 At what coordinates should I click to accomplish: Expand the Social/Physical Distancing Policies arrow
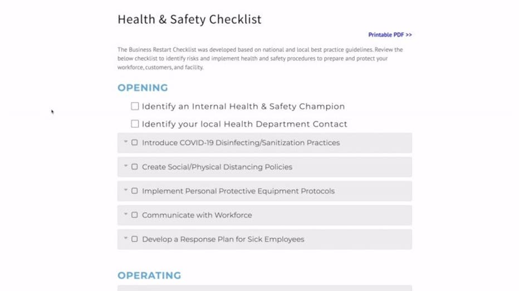click(x=126, y=166)
